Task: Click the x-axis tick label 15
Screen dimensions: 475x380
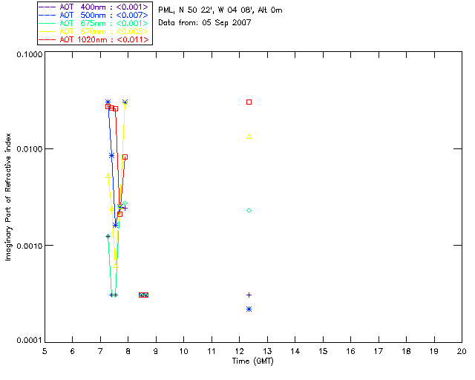Action: [323, 351]
